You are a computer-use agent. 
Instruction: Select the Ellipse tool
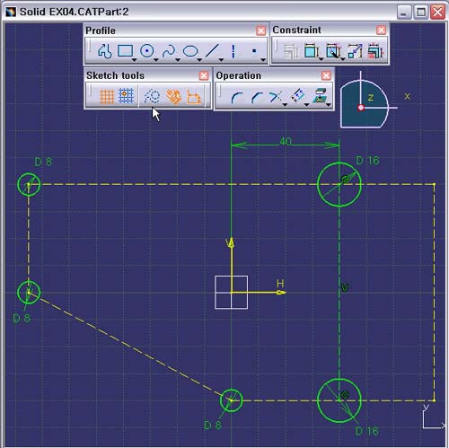point(190,51)
